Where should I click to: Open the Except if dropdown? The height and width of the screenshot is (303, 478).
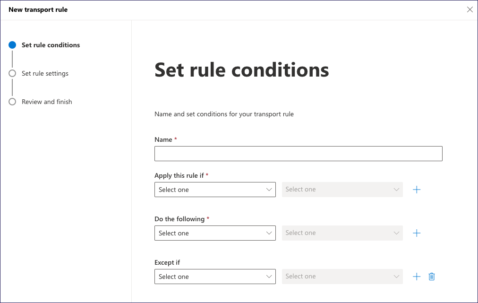pyautogui.click(x=215, y=276)
